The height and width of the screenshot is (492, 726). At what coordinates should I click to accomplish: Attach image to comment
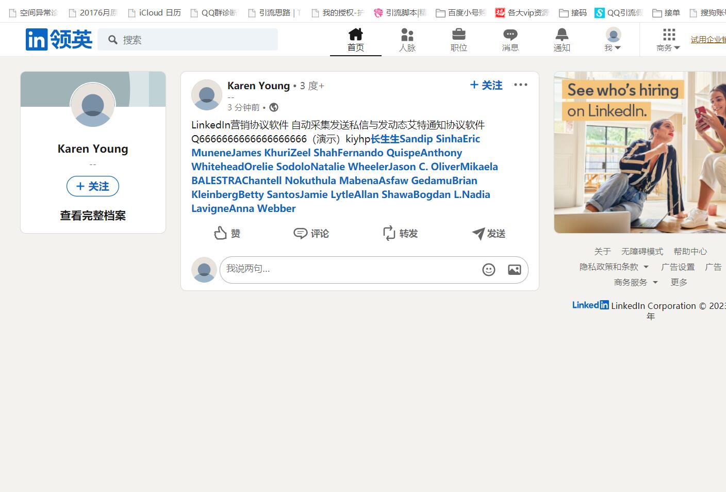click(514, 270)
